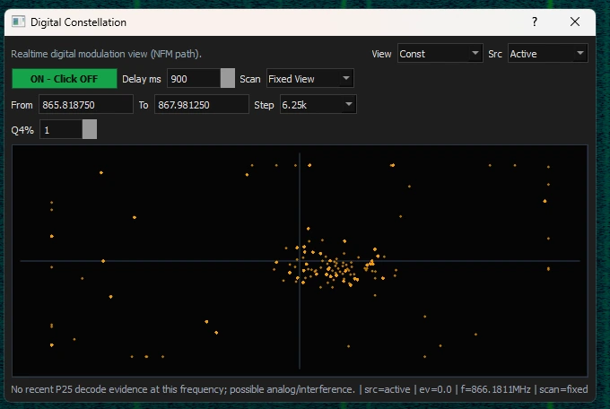610x409 pixels.
Task: Close the Digital Constellation window
Action: click(x=575, y=22)
